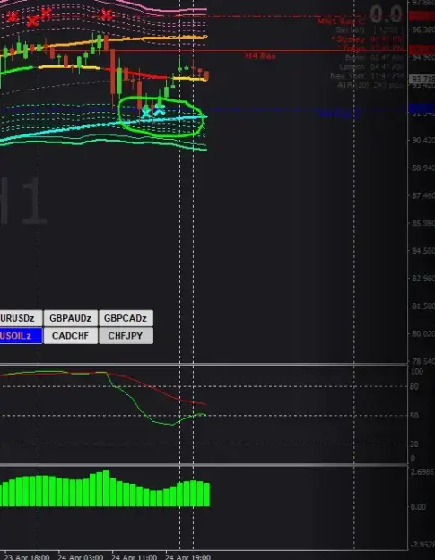Click the '24 Apr 11:00' time axis label

[x=134, y=556]
